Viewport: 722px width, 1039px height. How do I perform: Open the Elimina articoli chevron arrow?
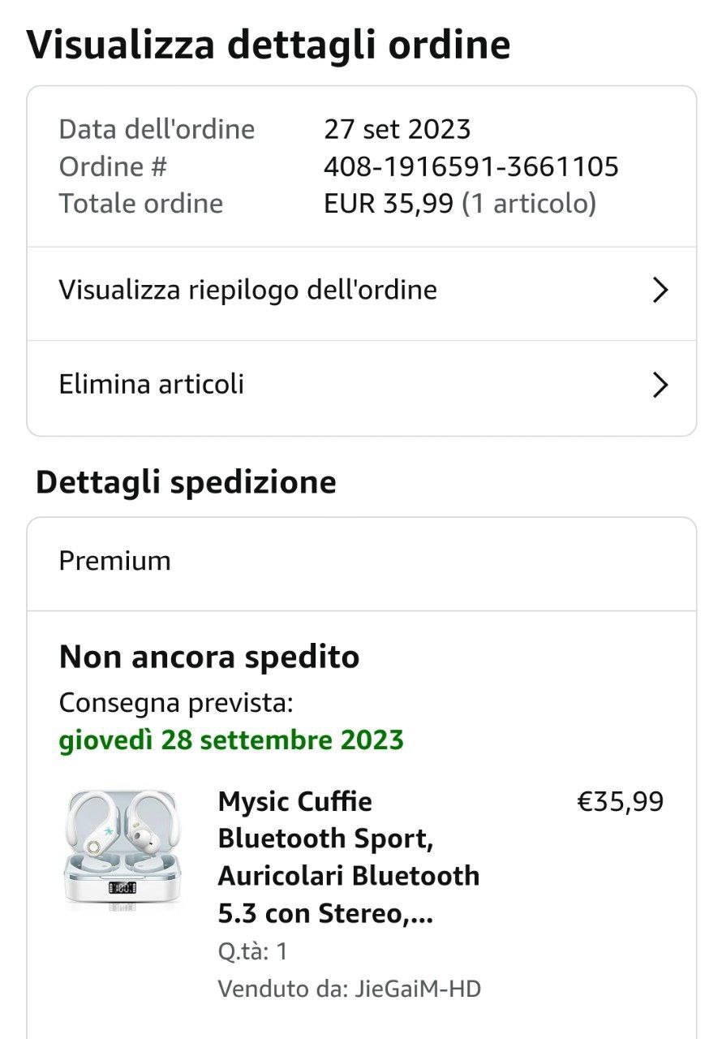pyautogui.click(x=660, y=385)
